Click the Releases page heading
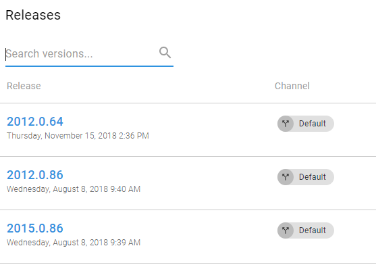This screenshot has height=269, width=376. 33,15
